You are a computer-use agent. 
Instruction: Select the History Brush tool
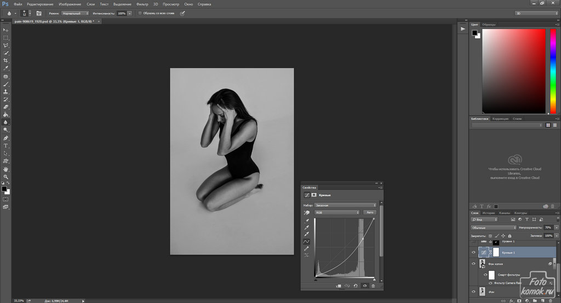[5, 100]
